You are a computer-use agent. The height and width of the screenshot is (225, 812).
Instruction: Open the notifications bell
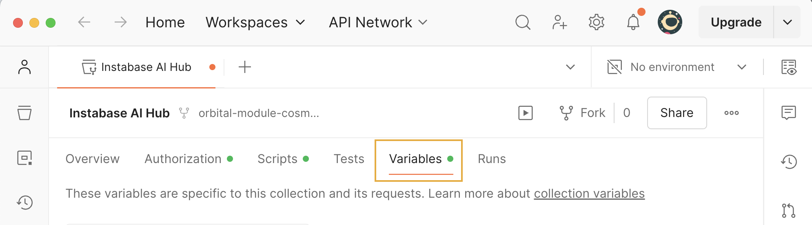(633, 22)
